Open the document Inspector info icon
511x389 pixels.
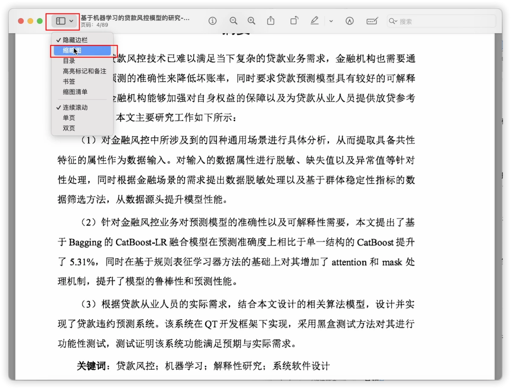pos(212,21)
